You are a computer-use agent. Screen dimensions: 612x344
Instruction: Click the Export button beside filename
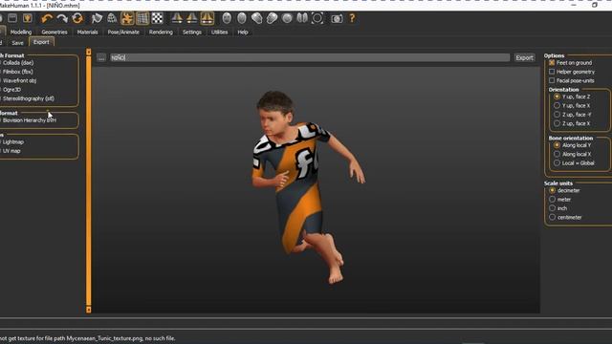(524, 57)
